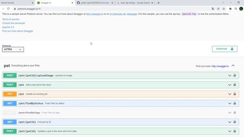Click the lock icon on GET /pet/{petId} row
This screenshot has height=137, width=244.
tap(235, 122)
